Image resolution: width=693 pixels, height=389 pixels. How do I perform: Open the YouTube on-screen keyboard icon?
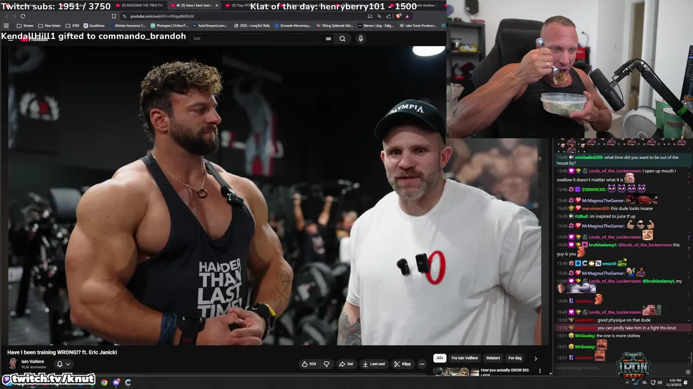pyautogui.click(x=329, y=38)
